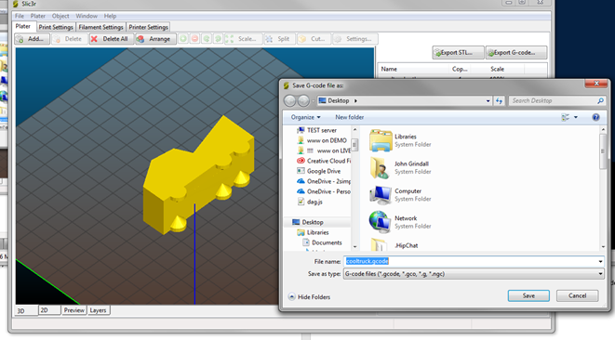Click the add-copy plus icon in toolbar
615x340 pixels.
tap(183, 39)
